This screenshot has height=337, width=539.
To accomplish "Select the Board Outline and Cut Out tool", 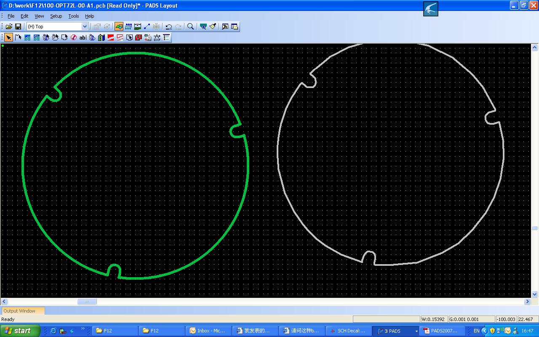I will click(64, 37).
